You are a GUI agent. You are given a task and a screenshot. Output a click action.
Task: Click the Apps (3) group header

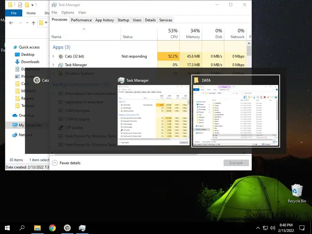click(x=62, y=47)
